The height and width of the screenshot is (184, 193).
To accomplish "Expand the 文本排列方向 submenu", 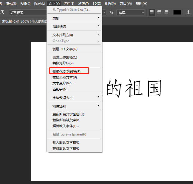I will pos(74,35).
